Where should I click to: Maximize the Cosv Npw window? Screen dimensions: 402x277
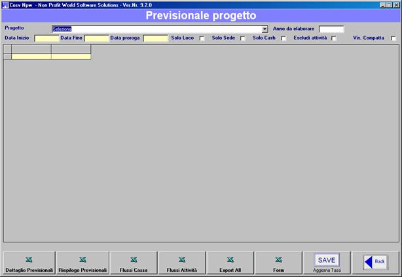coord(389,5)
